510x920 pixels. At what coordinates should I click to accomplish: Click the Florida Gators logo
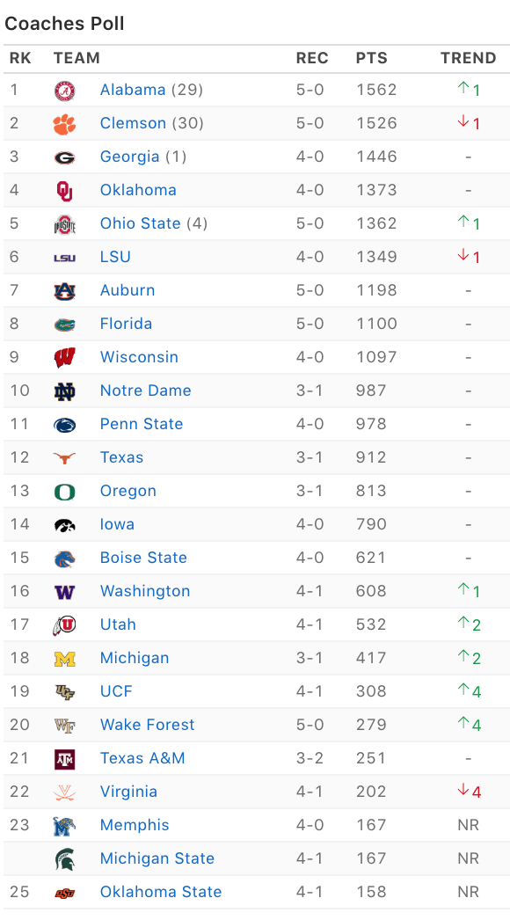point(64,325)
